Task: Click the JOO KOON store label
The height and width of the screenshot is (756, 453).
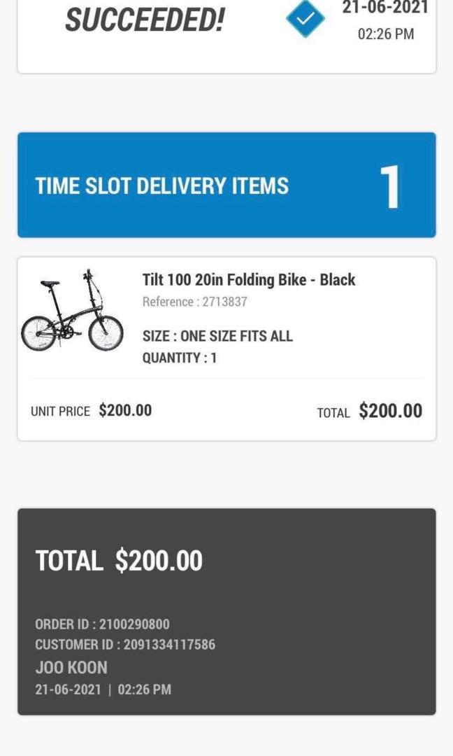Action: coord(70,667)
